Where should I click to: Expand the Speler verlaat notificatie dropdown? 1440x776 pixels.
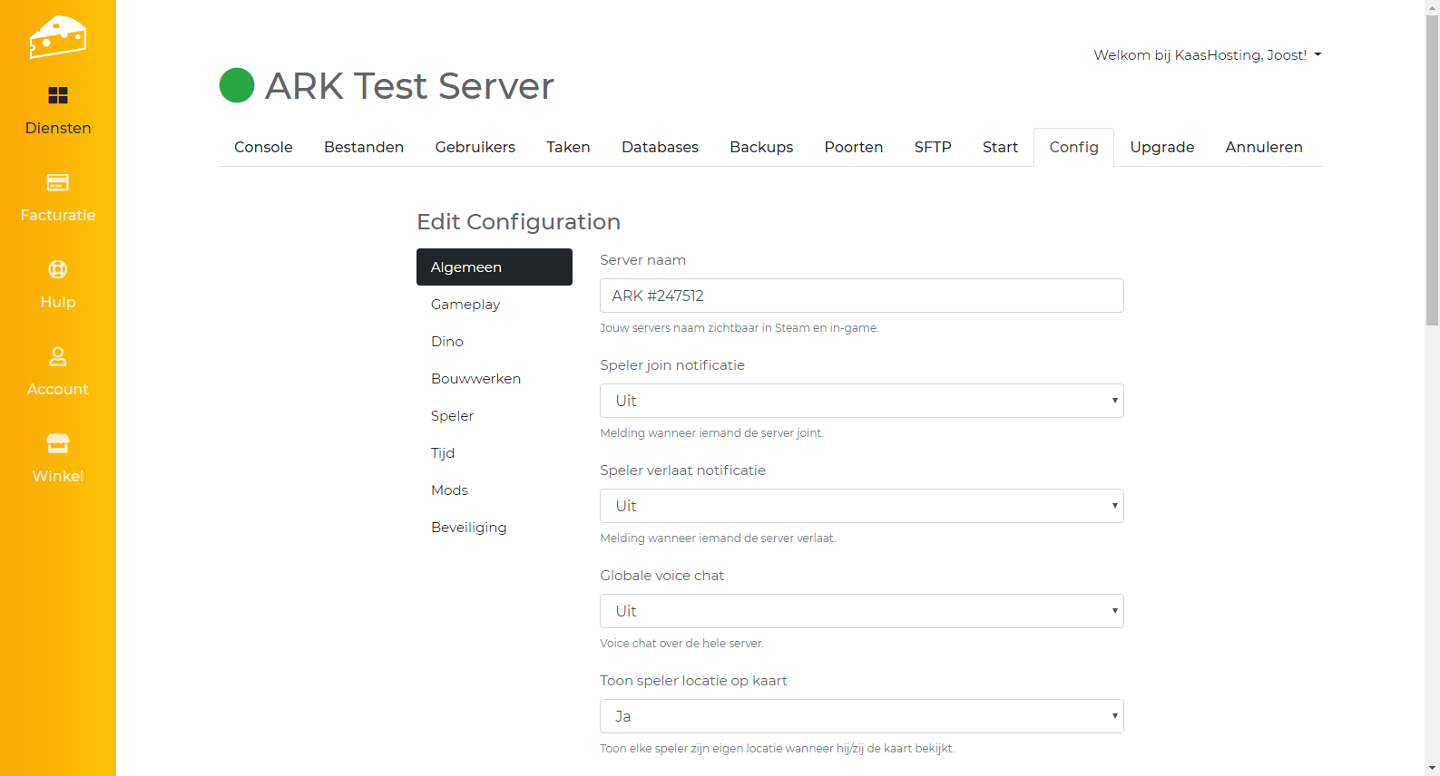pos(861,506)
